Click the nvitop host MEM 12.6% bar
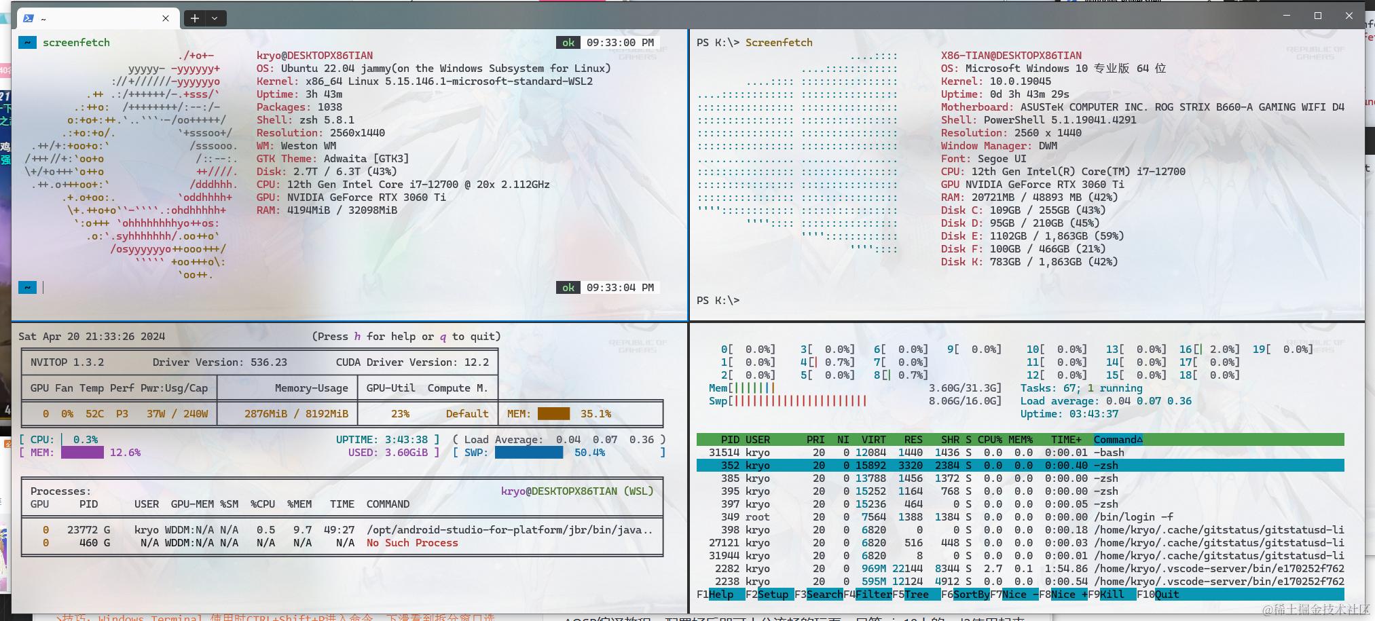This screenshot has width=1375, height=621. 82,453
